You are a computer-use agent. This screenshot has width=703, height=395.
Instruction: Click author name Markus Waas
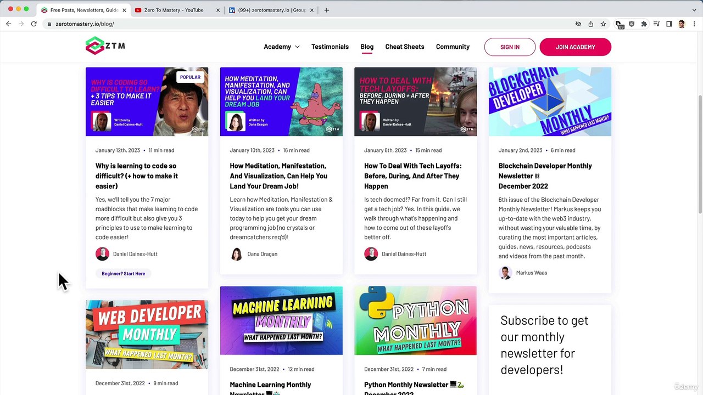531,273
